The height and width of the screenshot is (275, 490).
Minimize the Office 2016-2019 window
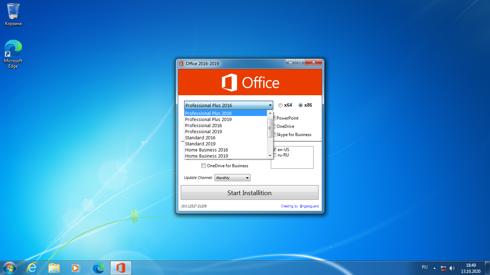[x=291, y=62]
